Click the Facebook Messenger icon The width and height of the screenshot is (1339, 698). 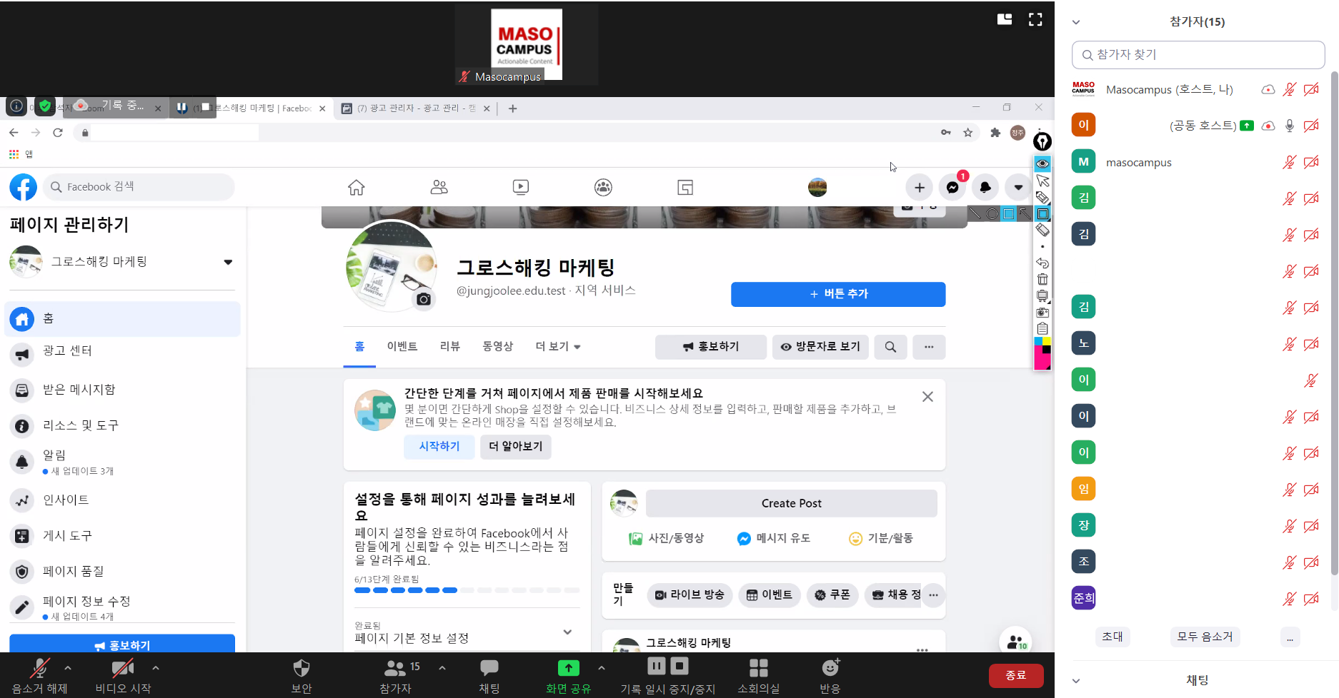(952, 188)
